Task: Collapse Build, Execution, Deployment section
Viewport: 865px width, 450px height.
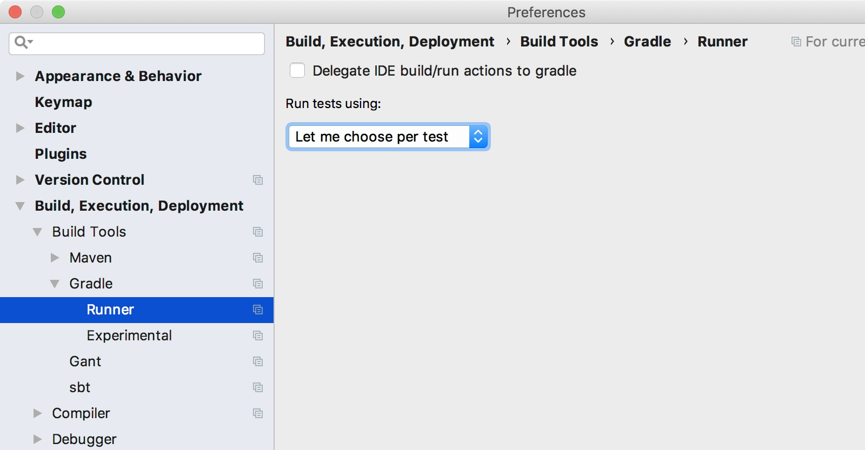Action: (x=20, y=206)
